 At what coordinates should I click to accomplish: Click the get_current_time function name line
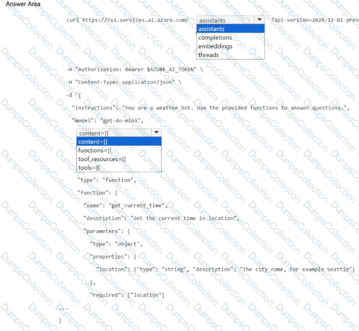(x=125, y=206)
